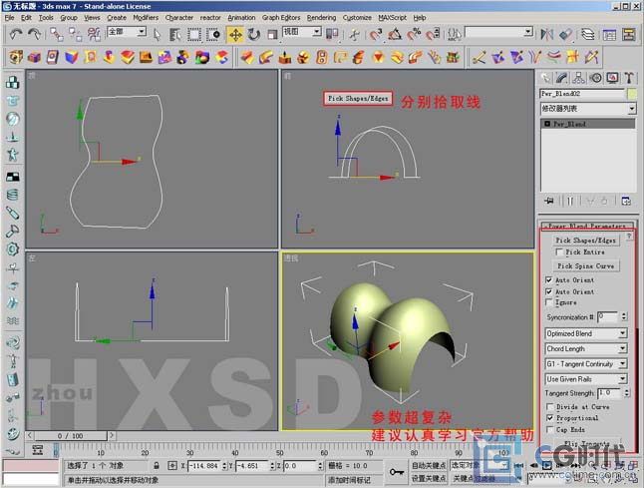The width and height of the screenshot is (644, 488).
Task: Enable the Cap Ends checkbox
Action: point(549,430)
